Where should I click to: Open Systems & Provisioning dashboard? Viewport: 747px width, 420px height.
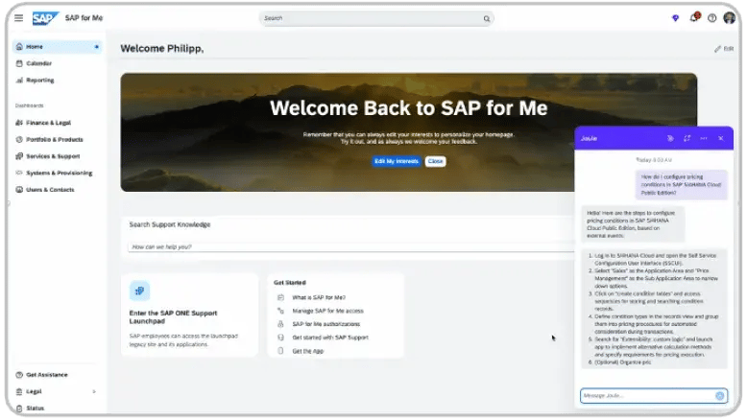pos(58,173)
